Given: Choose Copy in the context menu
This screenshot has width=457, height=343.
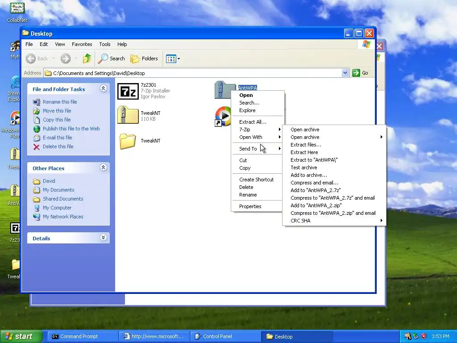Looking at the screenshot, I should pos(257,168).
